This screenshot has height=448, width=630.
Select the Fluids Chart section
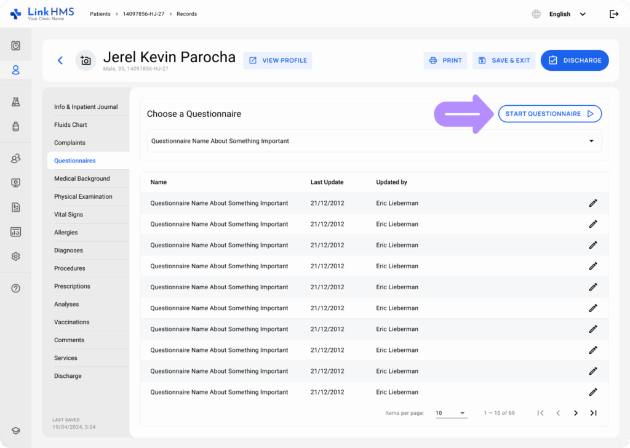[71, 125]
